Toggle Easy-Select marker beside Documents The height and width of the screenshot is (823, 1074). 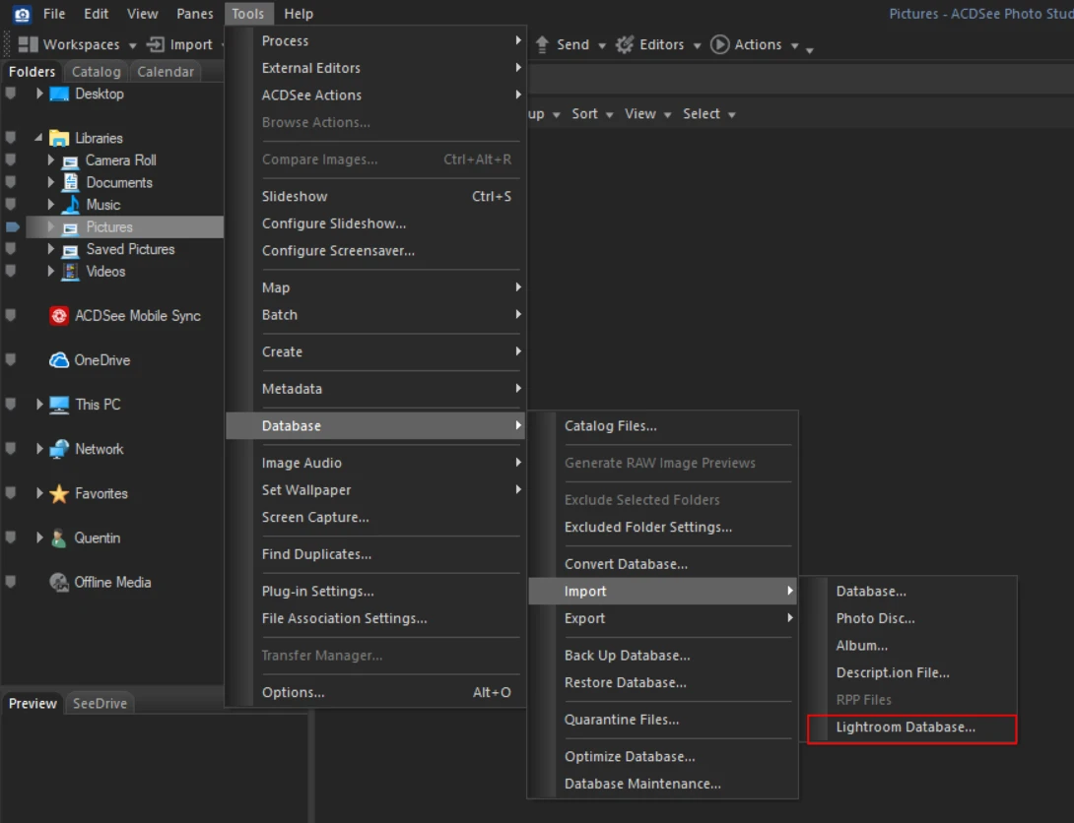[x=10, y=182]
